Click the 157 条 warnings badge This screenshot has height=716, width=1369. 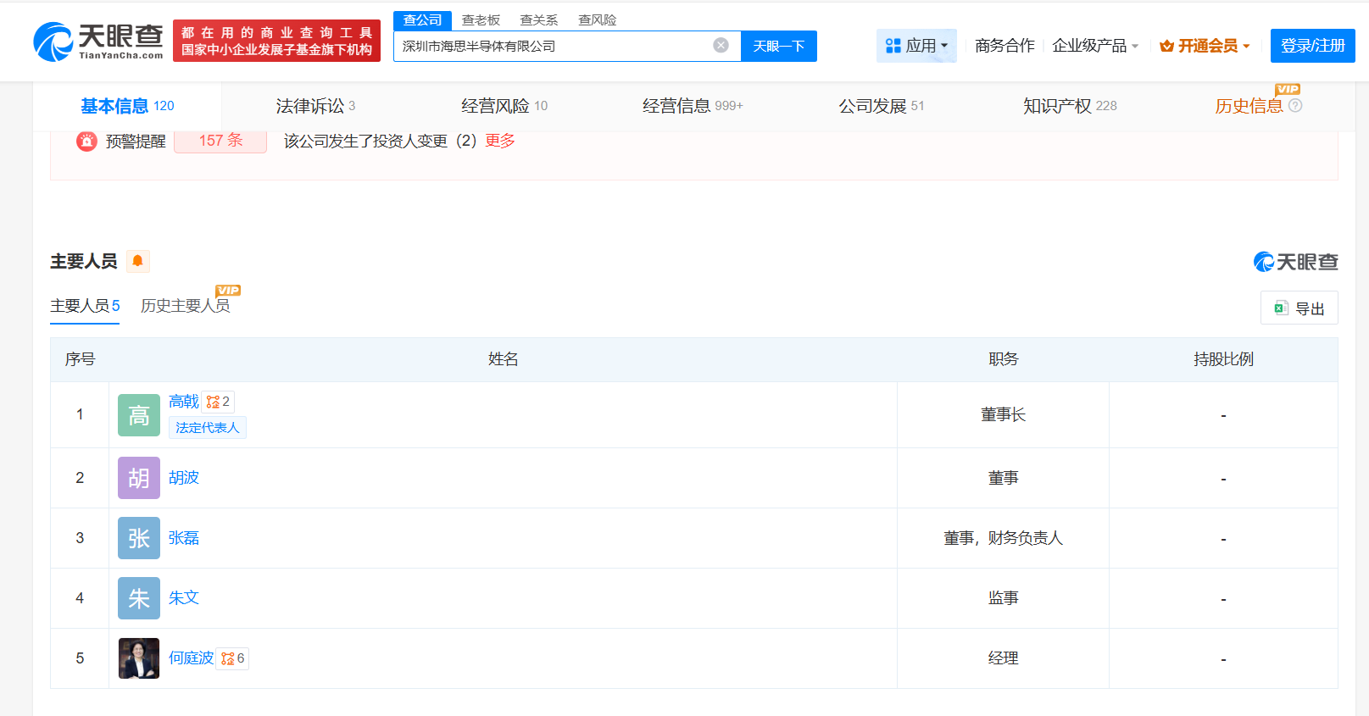(x=220, y=141)
